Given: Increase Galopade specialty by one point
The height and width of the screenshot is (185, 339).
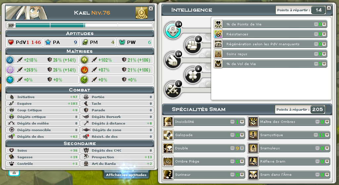Looking at the screenshot, I should point(242,135).
